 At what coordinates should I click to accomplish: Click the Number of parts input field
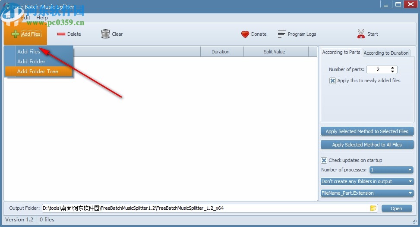378,69
